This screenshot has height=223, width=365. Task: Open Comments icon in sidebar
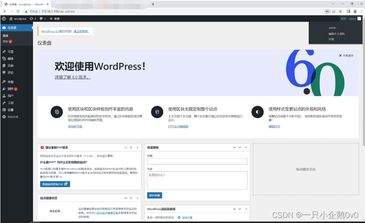click(4, 73)
